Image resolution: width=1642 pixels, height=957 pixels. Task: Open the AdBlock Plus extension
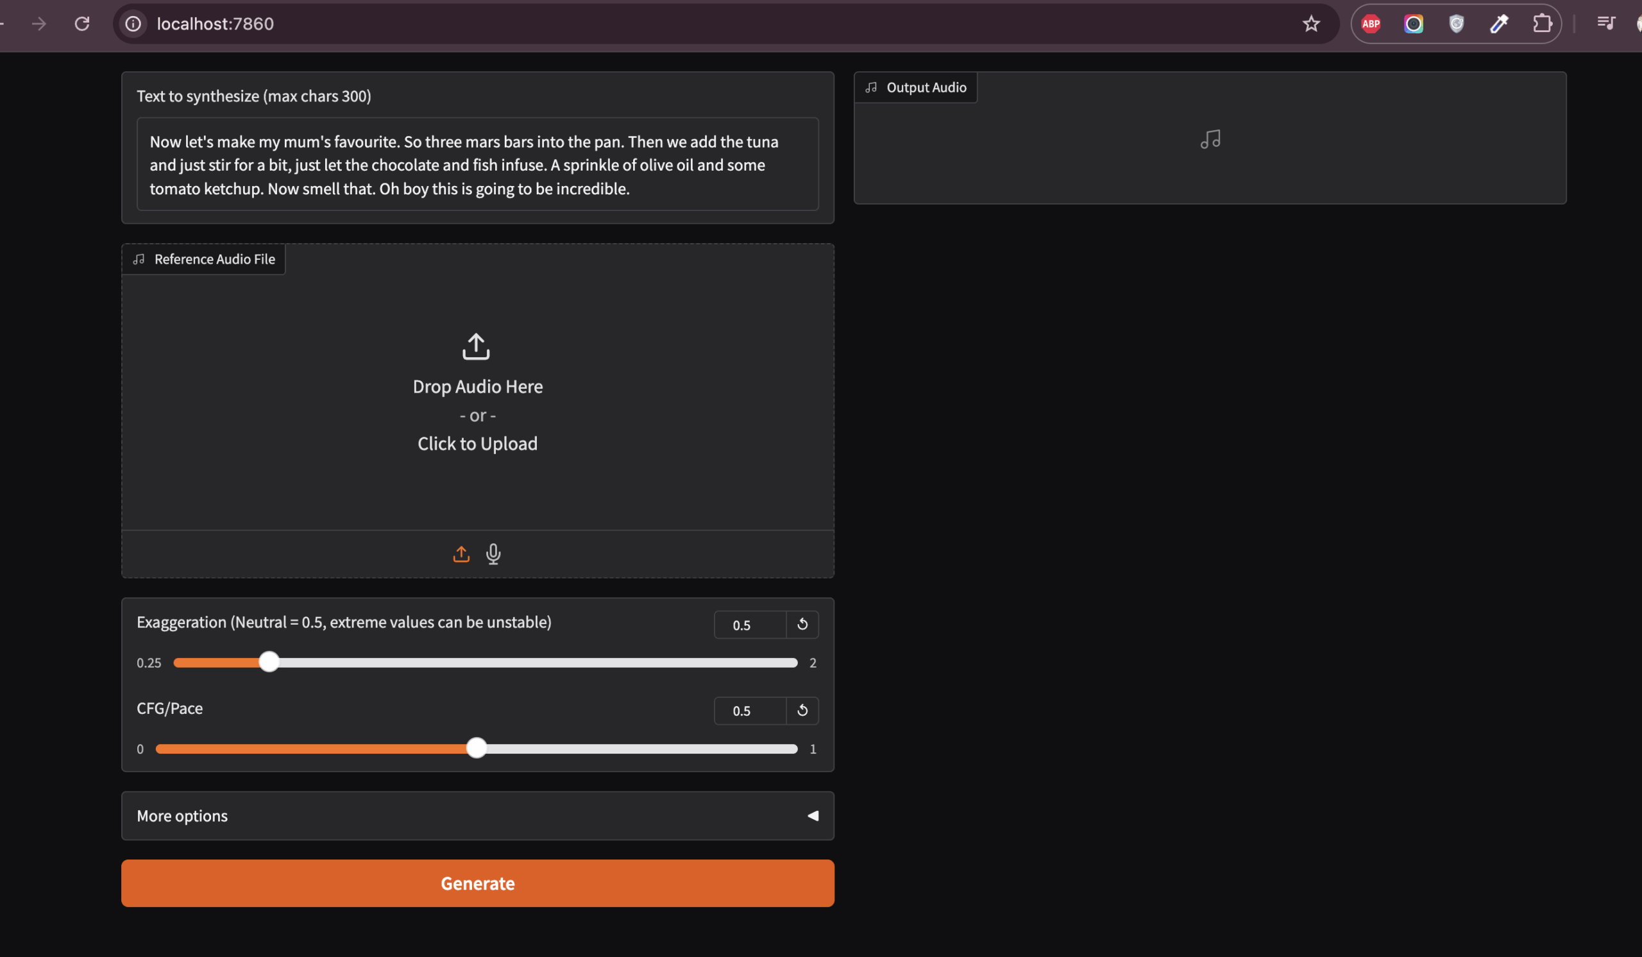click(1371, 24)
